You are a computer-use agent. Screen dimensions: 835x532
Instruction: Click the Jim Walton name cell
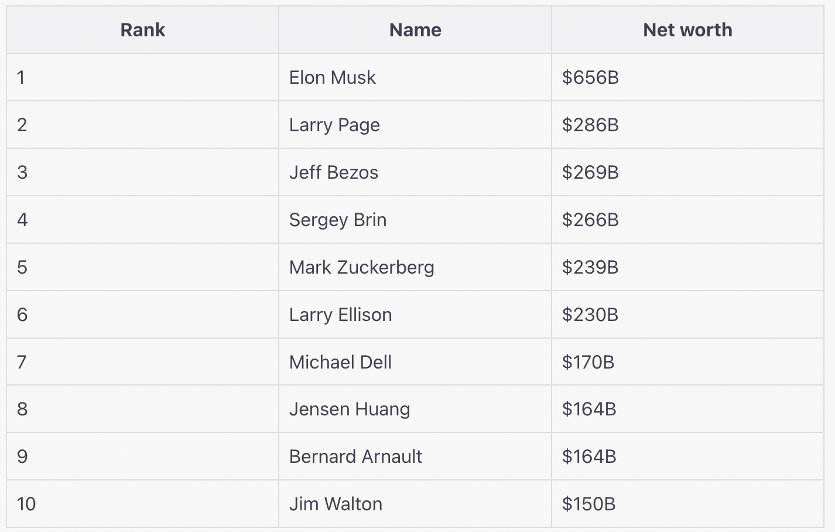(x=336, y=504)
